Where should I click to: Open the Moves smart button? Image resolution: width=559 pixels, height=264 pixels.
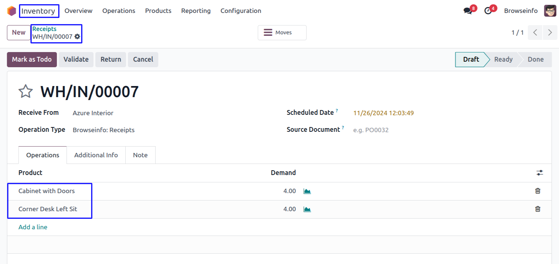[282, 32]
